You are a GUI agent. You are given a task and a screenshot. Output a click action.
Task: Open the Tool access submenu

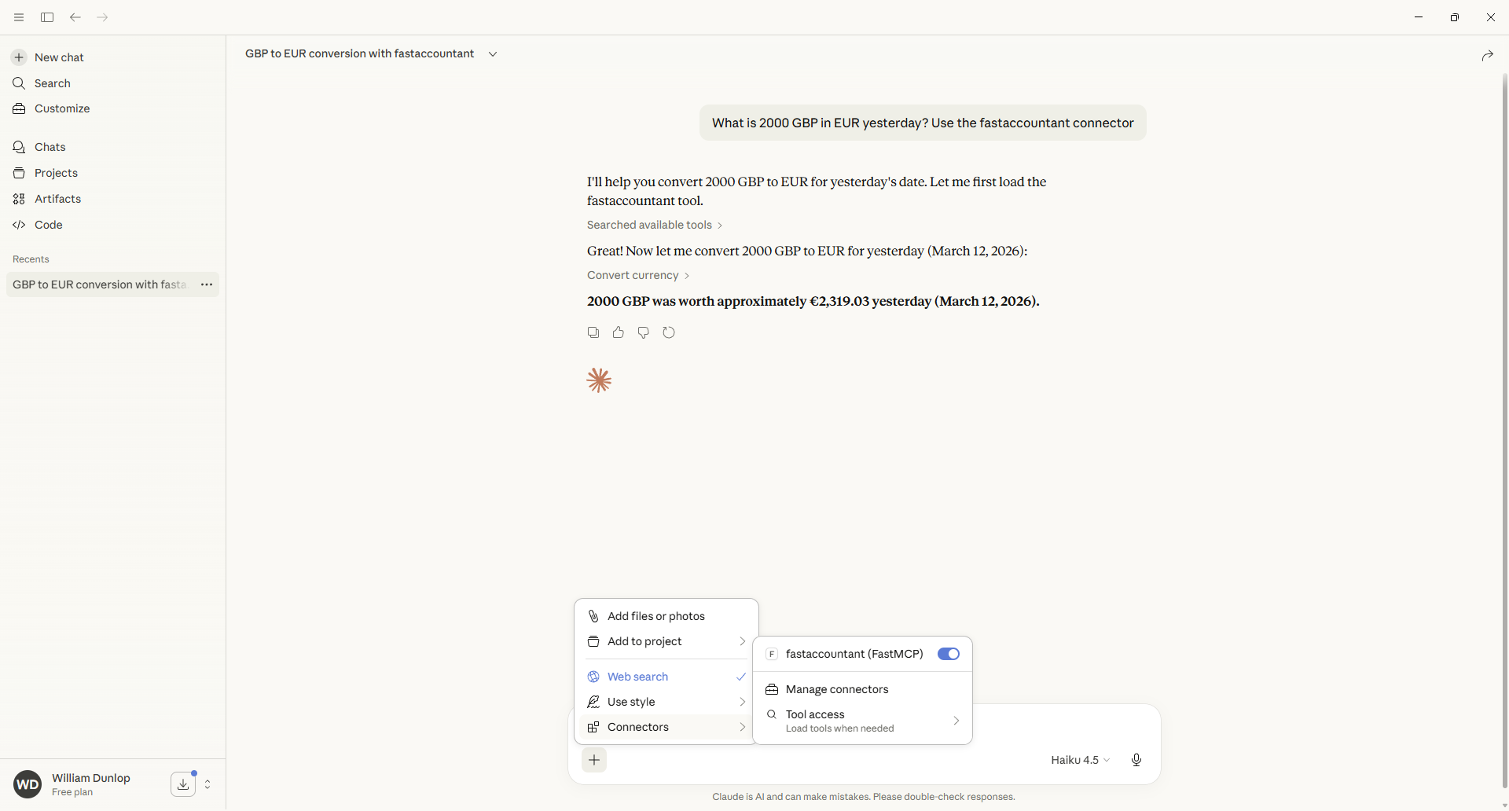(x=862, y=721)
